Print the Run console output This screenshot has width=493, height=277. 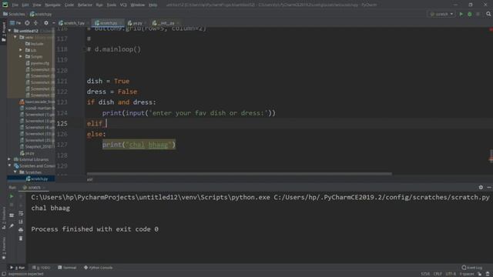(21, 230)
